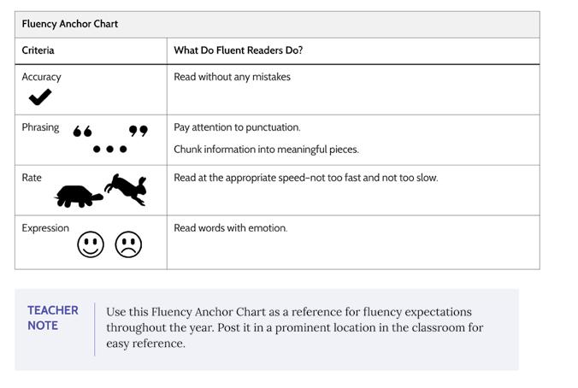Click the "Fluency Anchor Chart" title
The width and height of the screenshot is (578, 388).
[x=70, y=24]
